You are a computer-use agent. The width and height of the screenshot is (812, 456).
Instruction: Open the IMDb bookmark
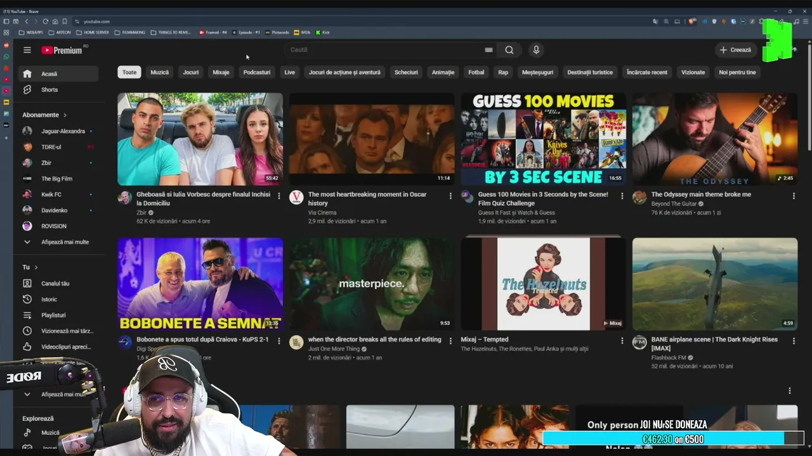302,32
